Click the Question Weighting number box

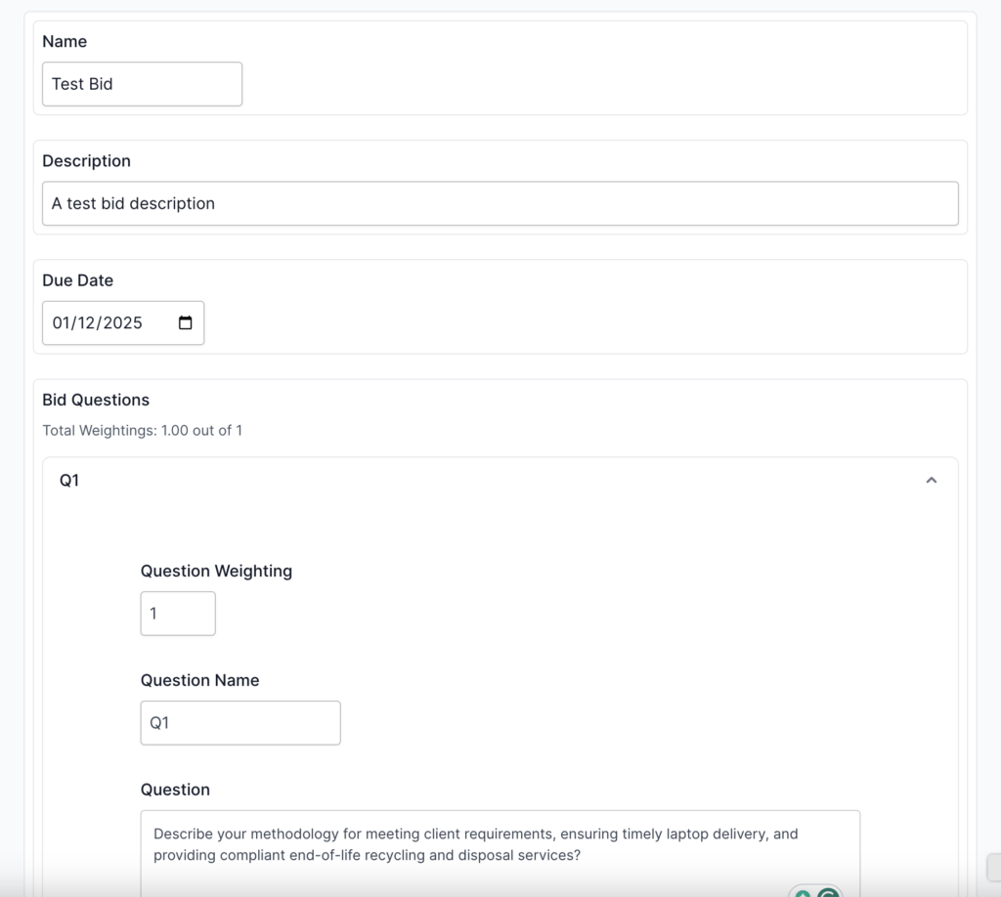coord(178,614)
